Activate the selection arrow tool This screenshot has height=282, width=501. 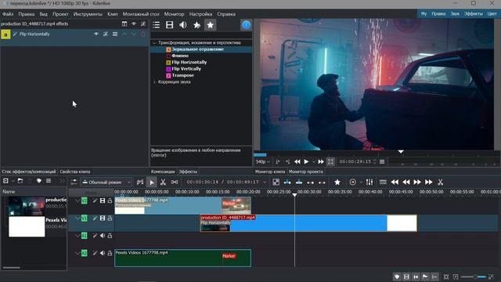(151, 183)
